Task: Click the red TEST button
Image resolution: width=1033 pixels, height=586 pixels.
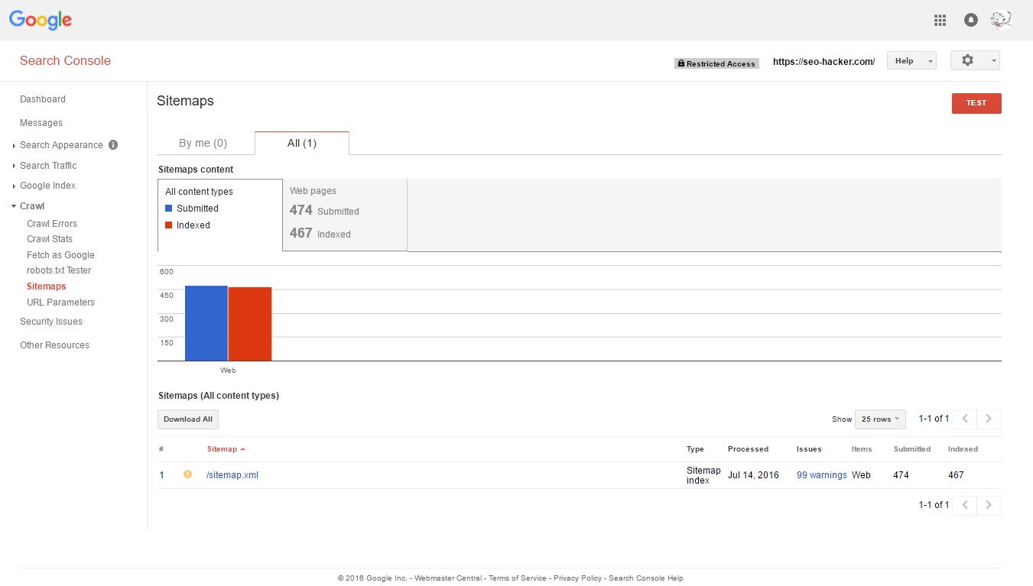Action: click(x=976, y=103)
